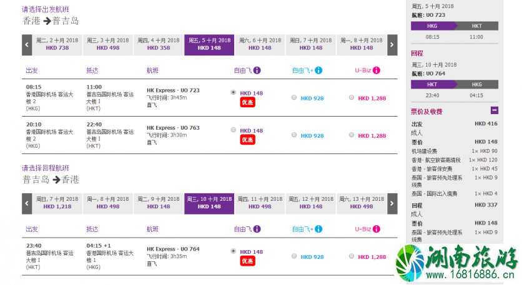Show earlier departure dates with left arrow
Screen dimensions: 522x285
[27, 44]
